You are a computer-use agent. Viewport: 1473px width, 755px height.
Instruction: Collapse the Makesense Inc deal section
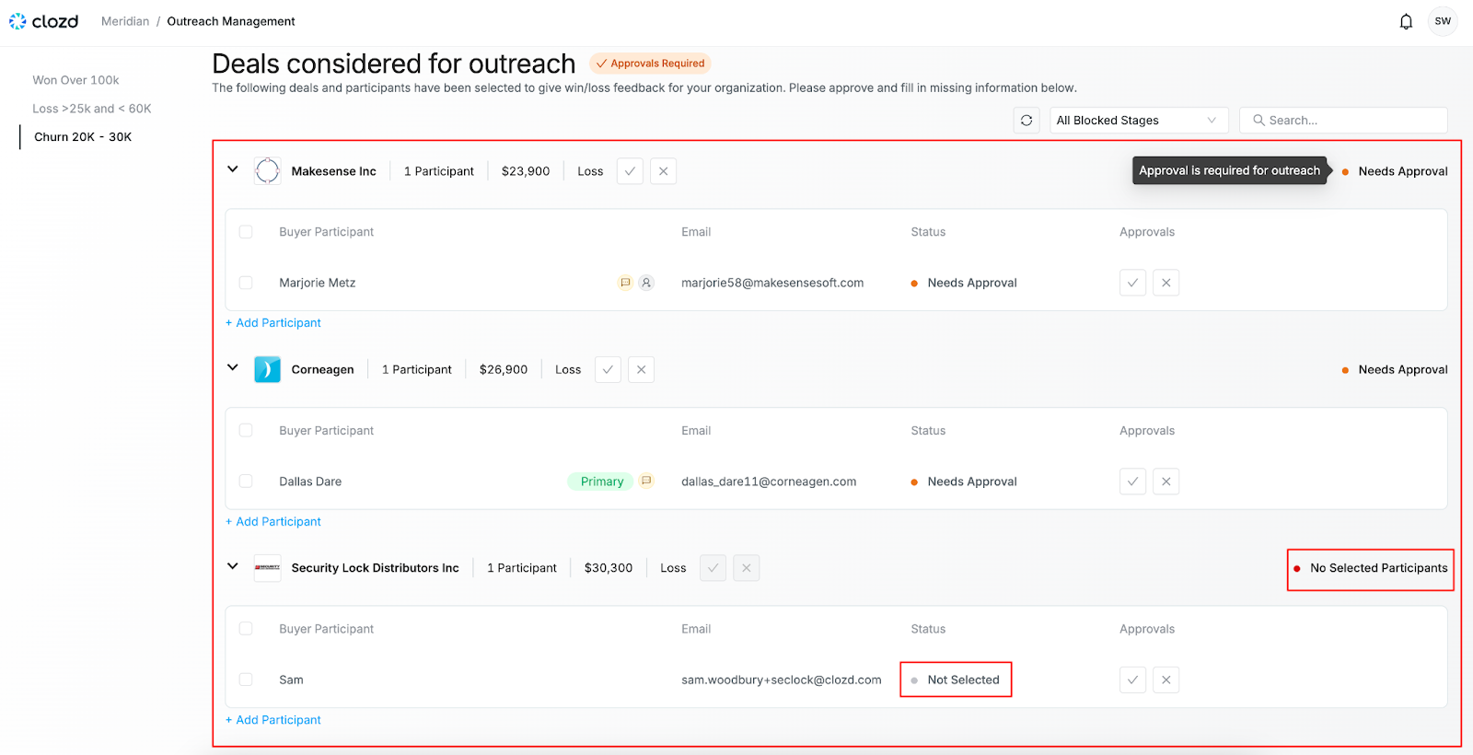pyautogui.click(x=233, y=169)
